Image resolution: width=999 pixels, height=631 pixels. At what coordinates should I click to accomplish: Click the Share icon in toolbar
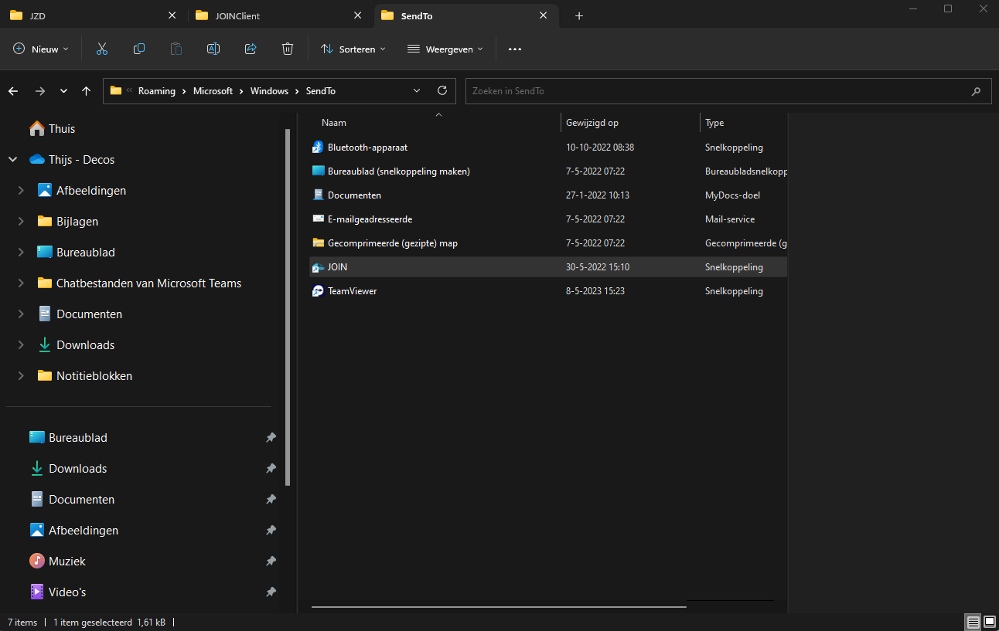(x=251, y=49)
